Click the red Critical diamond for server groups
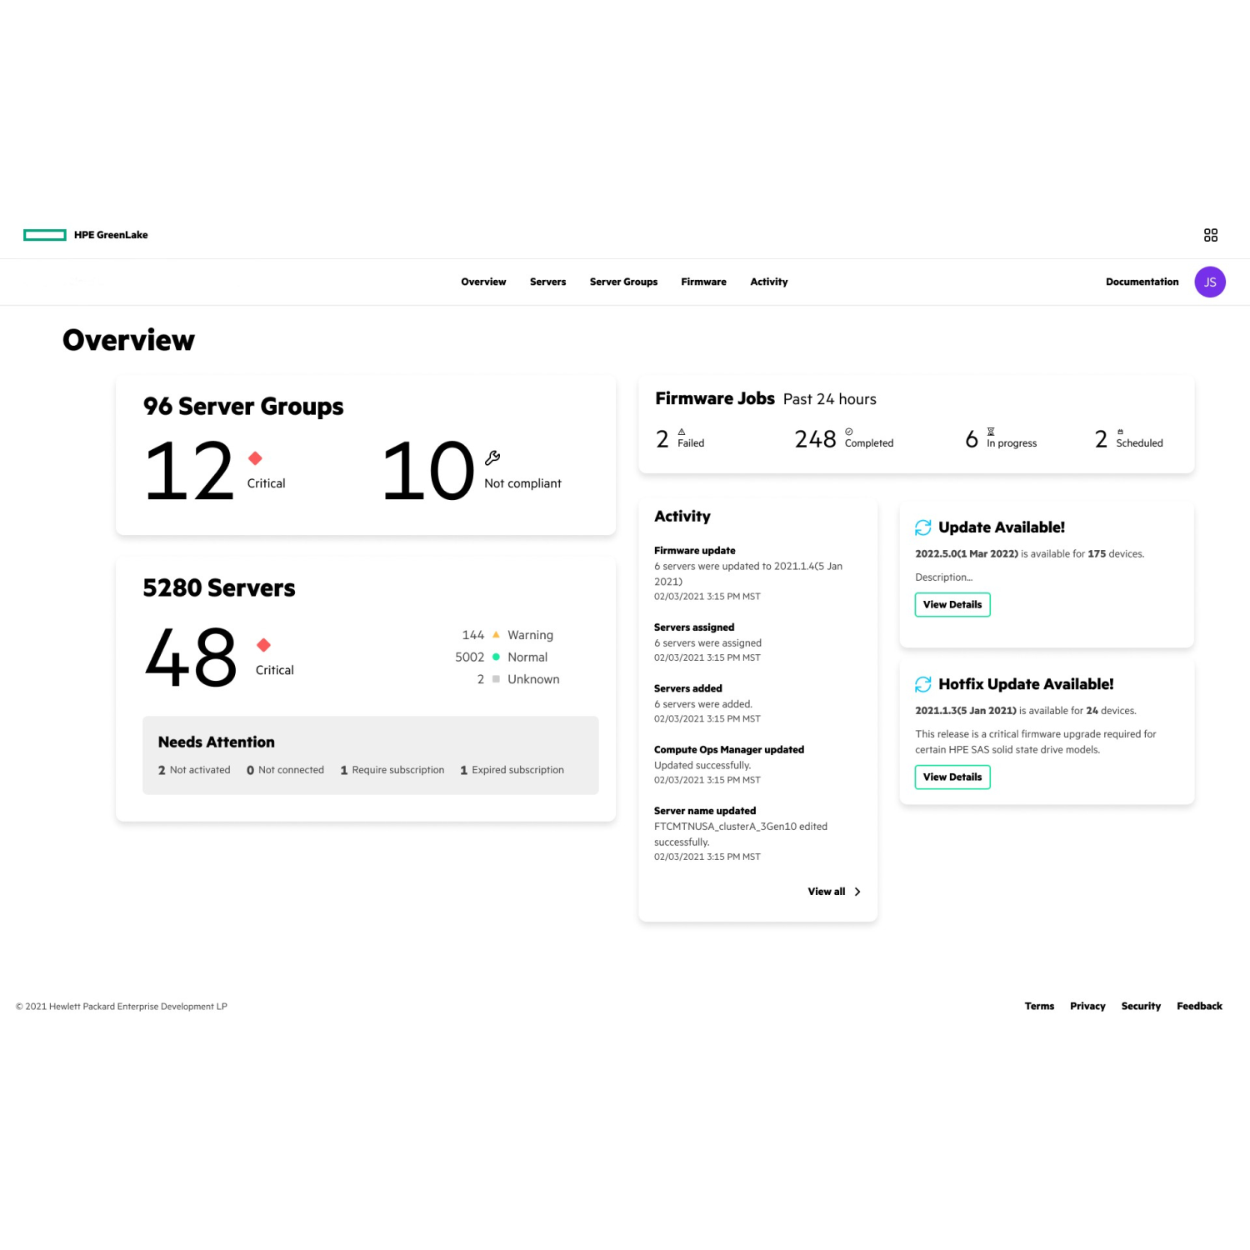The image size is (1250, 1250). pyautogui.click(x=255, y=458)
